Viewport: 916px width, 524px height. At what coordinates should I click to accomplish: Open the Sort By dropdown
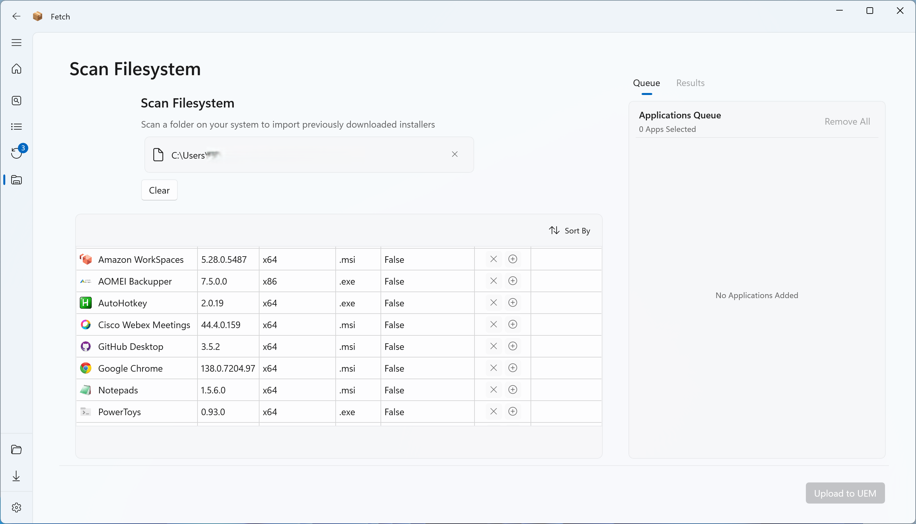click(569, 231)
